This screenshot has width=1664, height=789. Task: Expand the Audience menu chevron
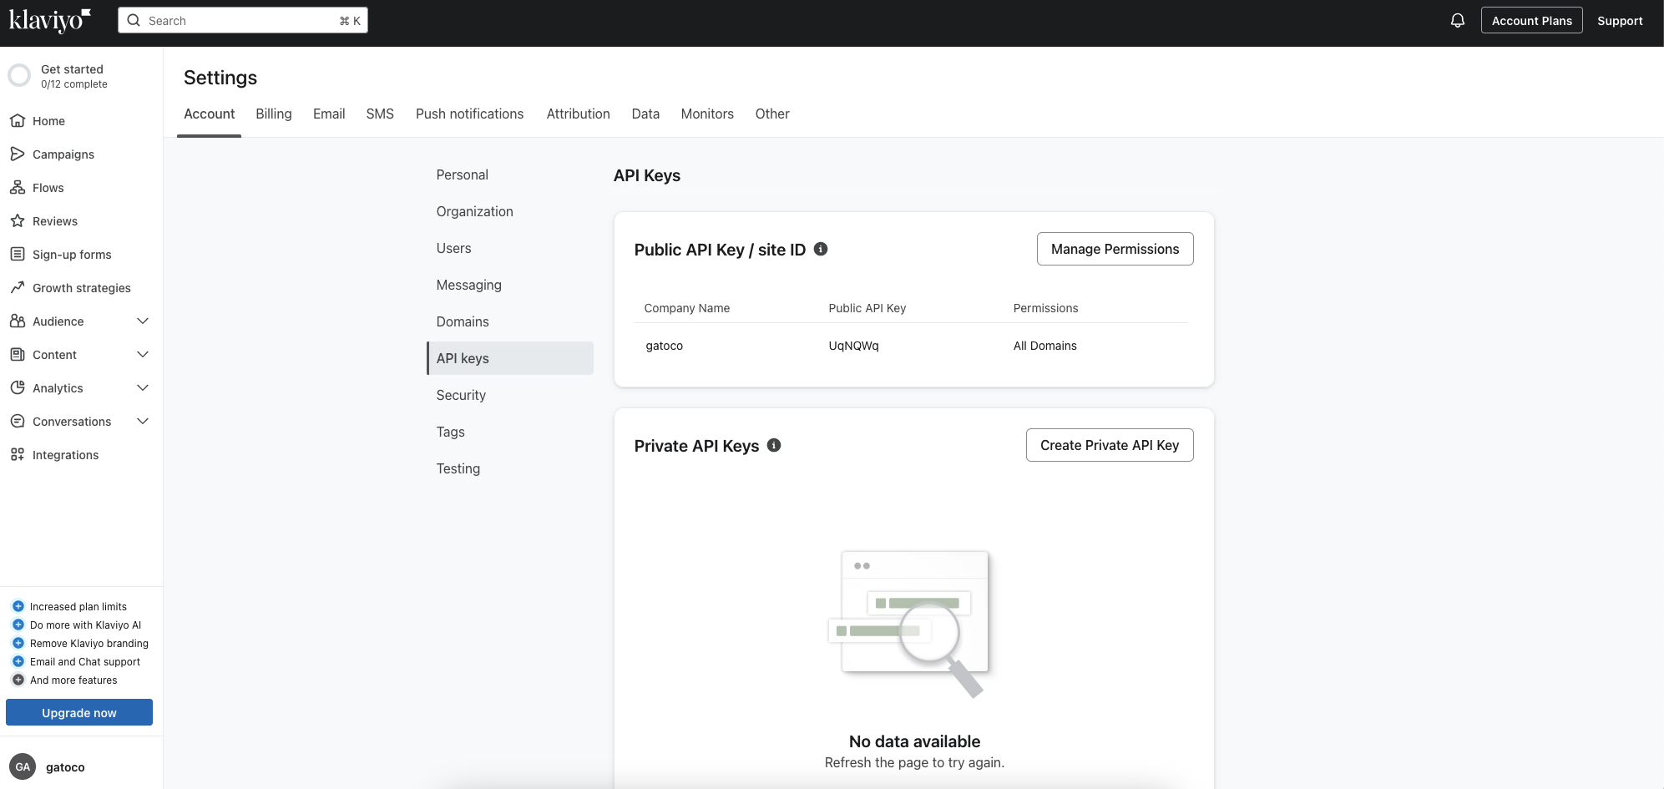143,321
